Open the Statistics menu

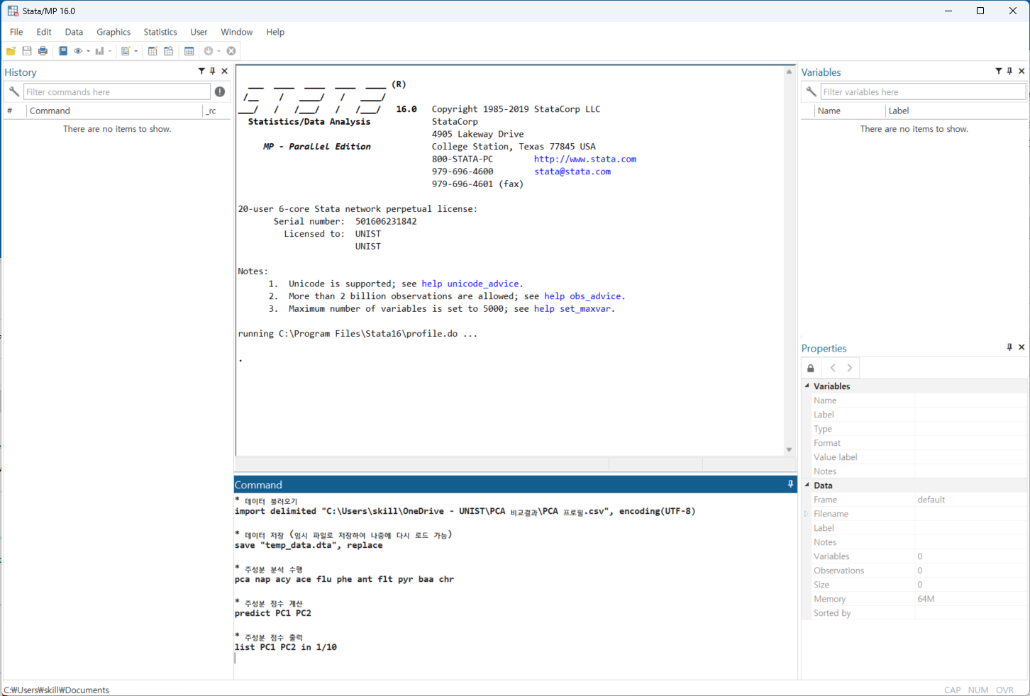point(160,32)
